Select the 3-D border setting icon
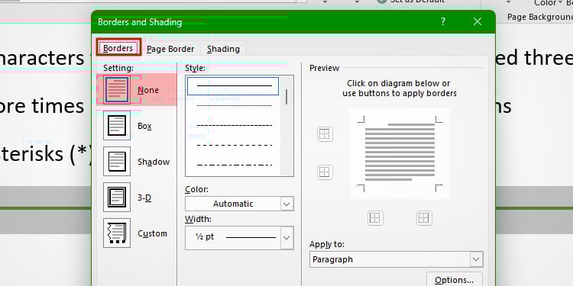Screen dimensions: 573x286 (117, 198)
